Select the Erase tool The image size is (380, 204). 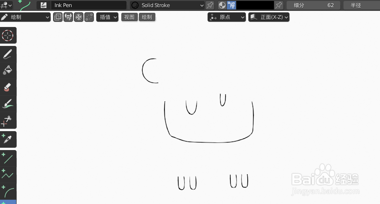click(x=8, y=87)
